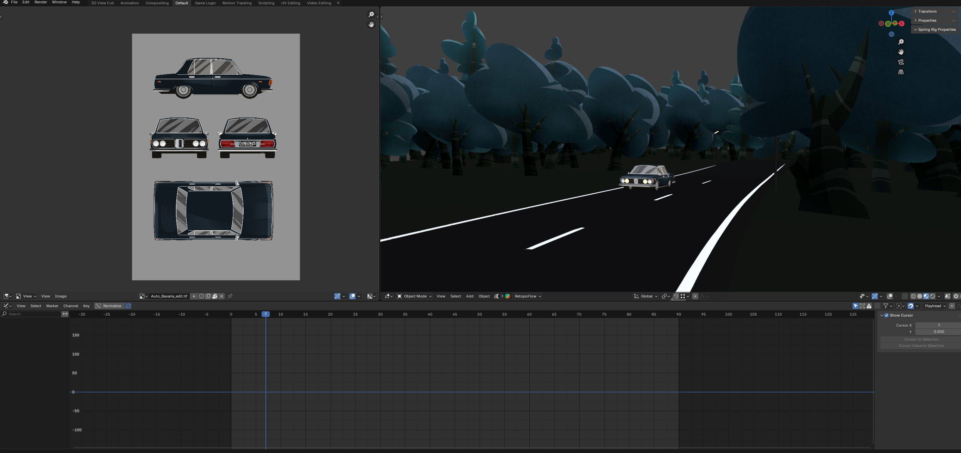Image resolution: width=961 pixels, height=453 pixels.
Task: Click zoom magnifier in image editor
Action: 371,14
